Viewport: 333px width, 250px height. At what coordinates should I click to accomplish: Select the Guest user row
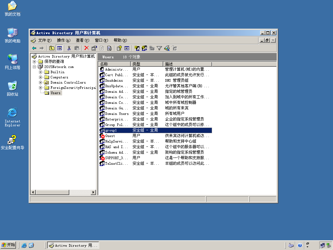click(x=155, y=136)
